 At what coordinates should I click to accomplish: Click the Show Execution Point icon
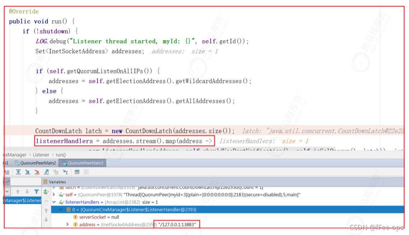[7, 172]
